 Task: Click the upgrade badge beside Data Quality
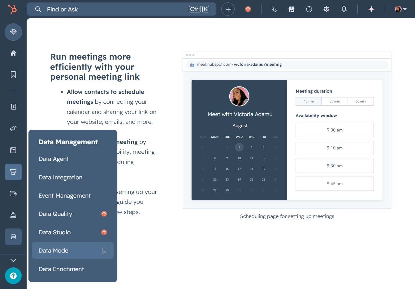pyautogui.click(x=104, y=214)
